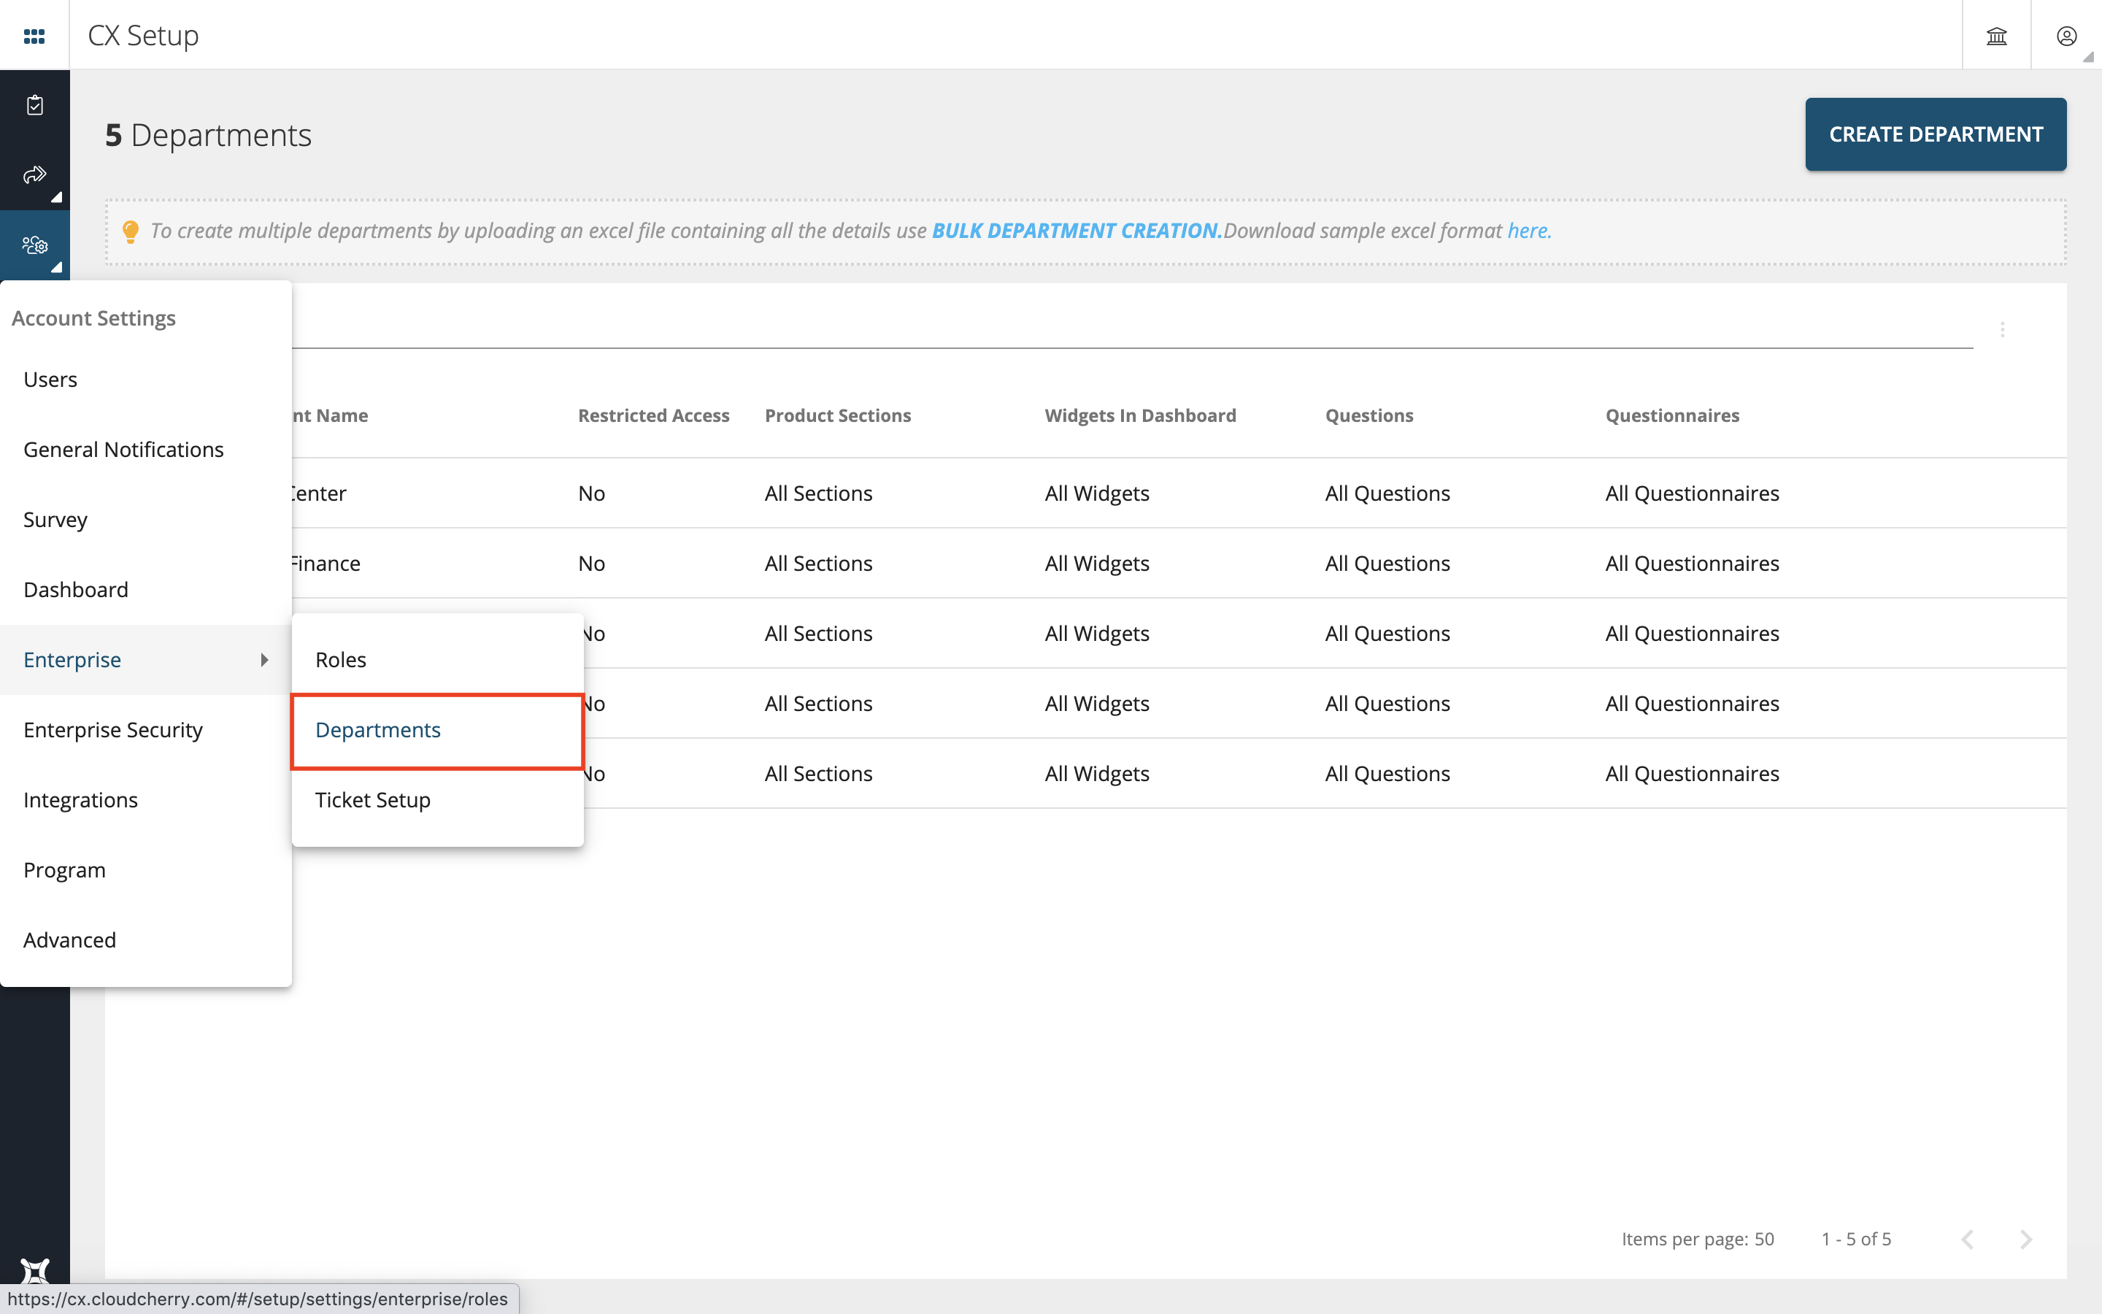Viewport: 2102px width, 1314px height.
Task: Choose Departments from Enterprise submenu
Action: coord(438,730)
